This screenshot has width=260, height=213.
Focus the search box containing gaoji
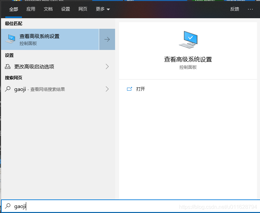[131, 206]
